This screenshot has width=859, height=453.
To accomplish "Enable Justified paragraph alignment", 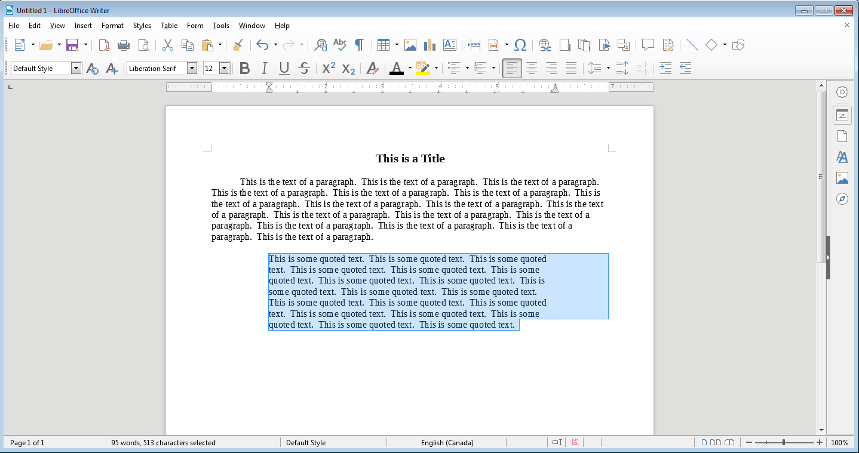I will tap(571, 68).
